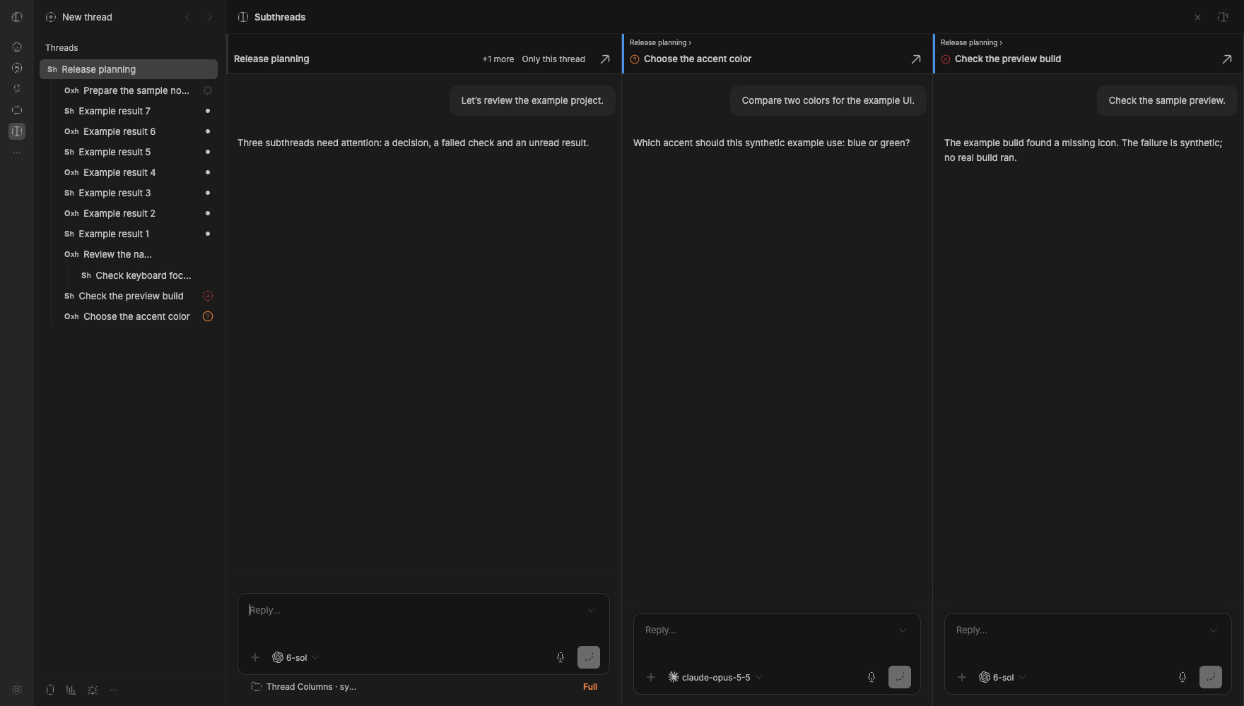Open the Home icon in left rail
Image resolution: width=1244 pixels, height=706 pixels.
click(x=17, y=47)
